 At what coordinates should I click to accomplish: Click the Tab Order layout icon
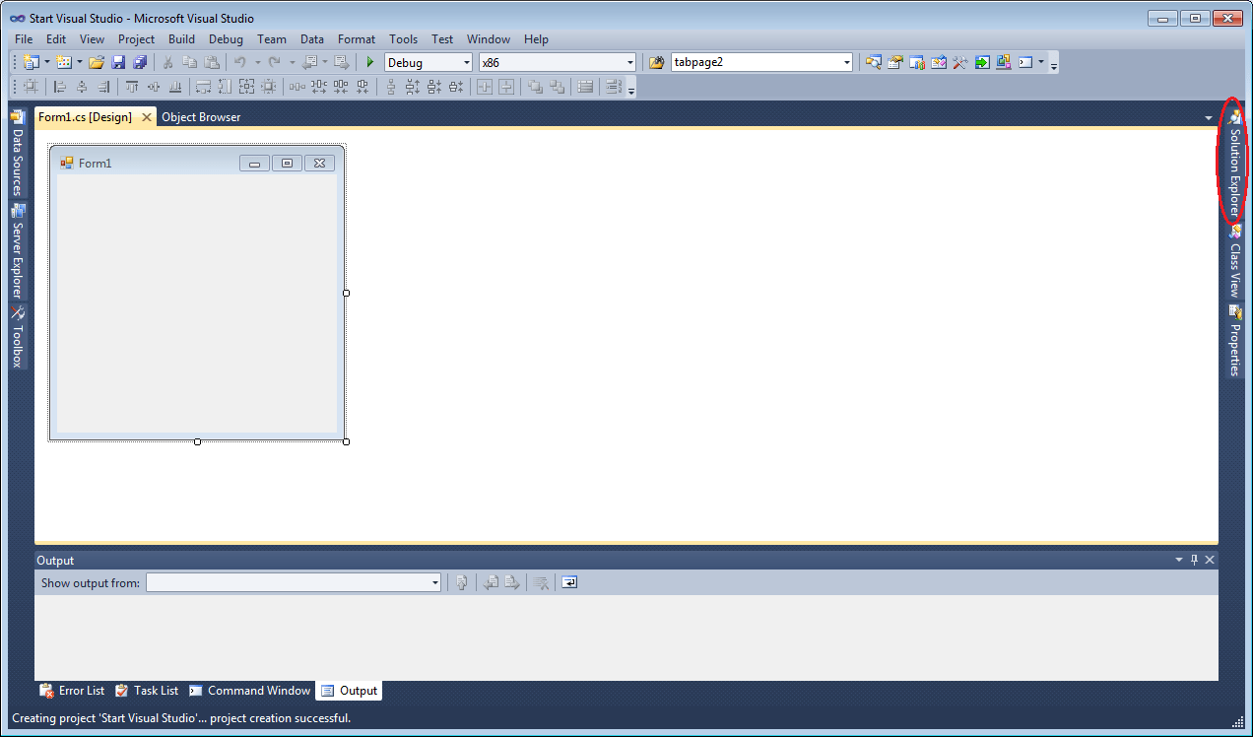(614, 87)
